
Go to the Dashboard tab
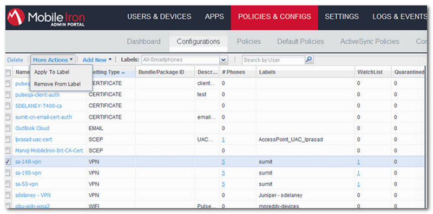click(x=143, y=42)
